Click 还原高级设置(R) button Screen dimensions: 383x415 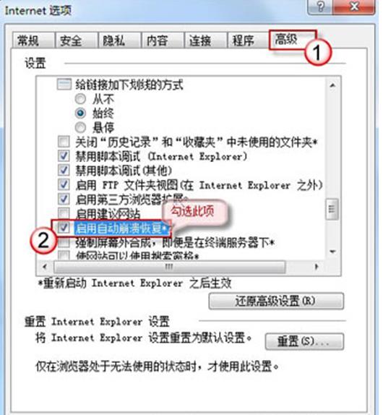(x=276, y=301)
